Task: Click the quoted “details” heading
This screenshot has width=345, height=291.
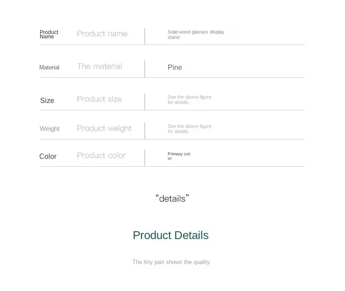Action: click(172, 199)
